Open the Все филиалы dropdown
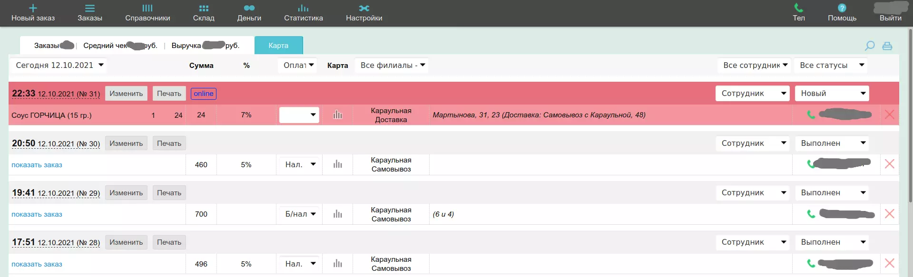Screen dimensions: 913x277 click(392, 65)
